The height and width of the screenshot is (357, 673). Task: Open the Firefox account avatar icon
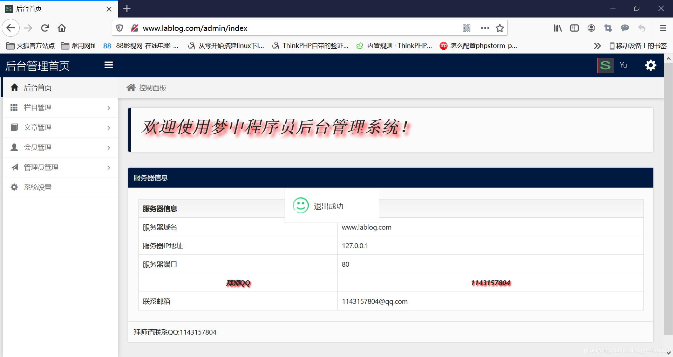coord(591,28)
